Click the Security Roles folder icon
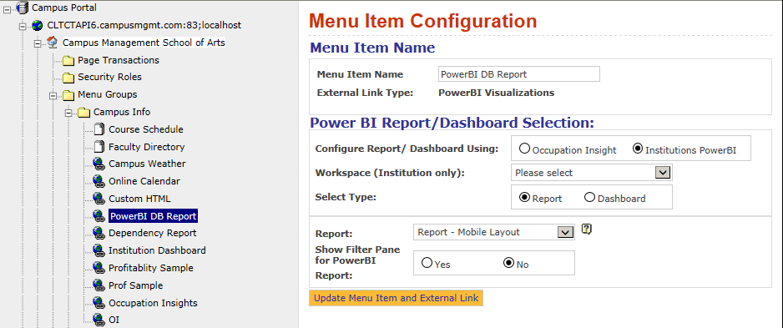 tap(68, 78)
